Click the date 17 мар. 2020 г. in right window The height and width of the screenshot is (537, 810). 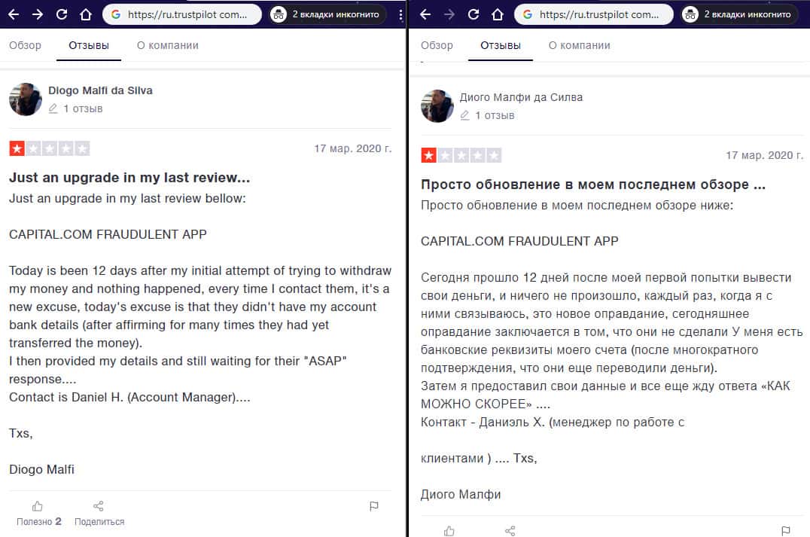(x=765, y=156)
